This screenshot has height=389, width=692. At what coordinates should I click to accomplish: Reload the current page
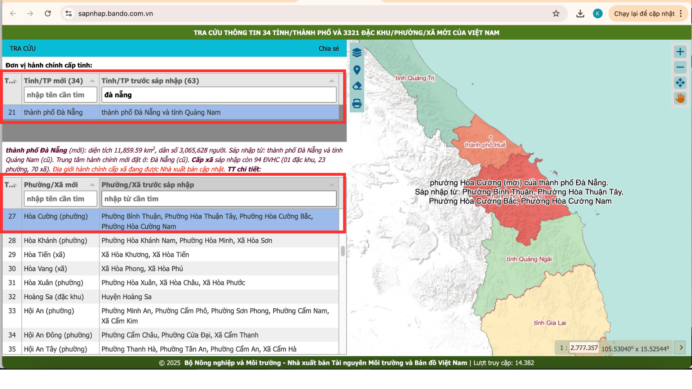click(x=48, y=14)
